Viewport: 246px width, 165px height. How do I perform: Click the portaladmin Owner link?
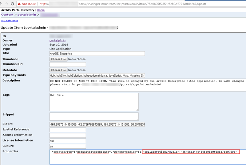pyautogui.click(x=58, y=40)
